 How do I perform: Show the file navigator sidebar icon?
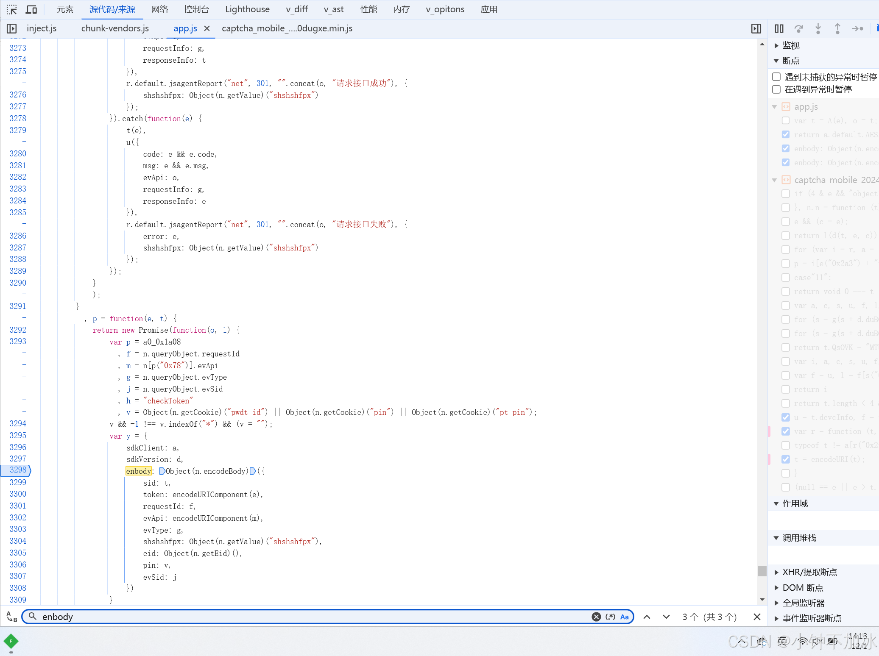click(12, 28)
